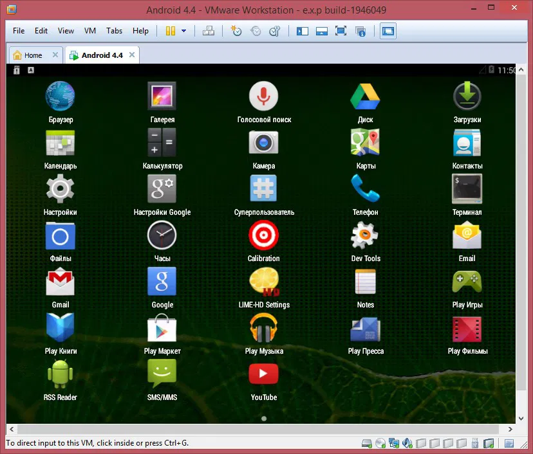Launch the Терминал app
The height and width of the screenshot is (454, 533).
click(467, 188)
